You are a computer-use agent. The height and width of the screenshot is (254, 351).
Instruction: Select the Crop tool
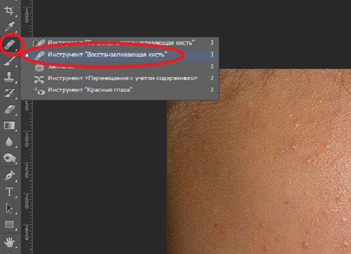point(9,11)
